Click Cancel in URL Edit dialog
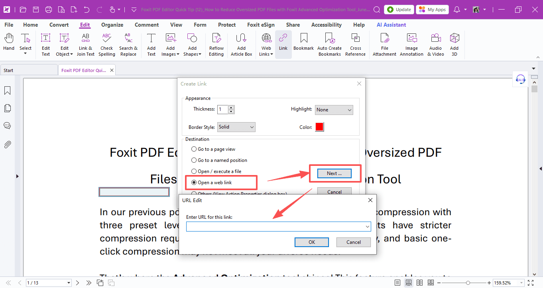The image size is (543, 288). [x=354, y=242]
